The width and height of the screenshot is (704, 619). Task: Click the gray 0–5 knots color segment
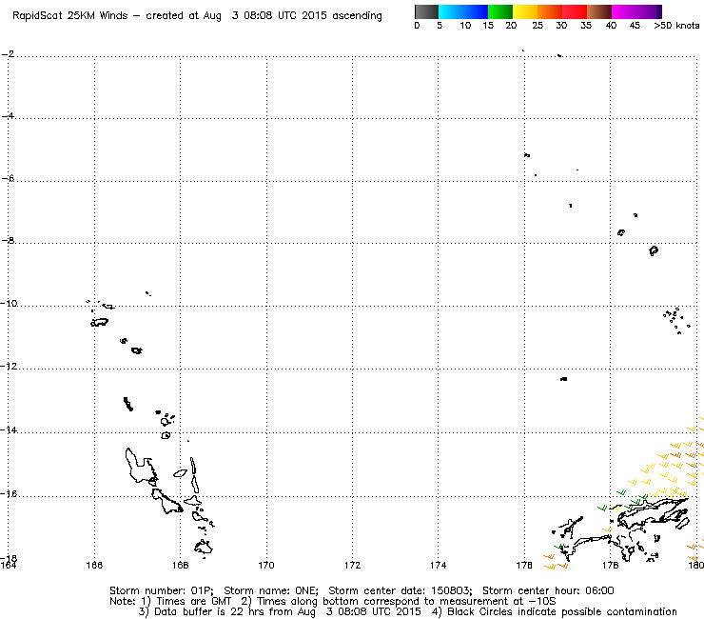tap(426, 11)
